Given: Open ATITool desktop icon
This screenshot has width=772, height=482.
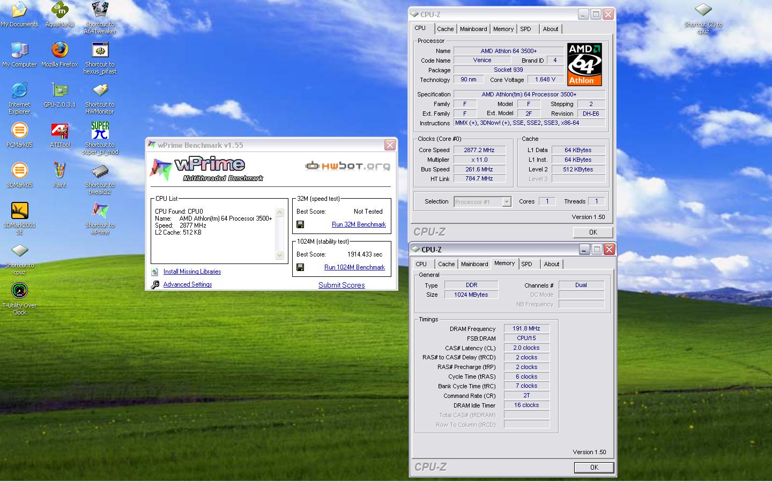Looking at the screenshot, I should pos(60,135).
